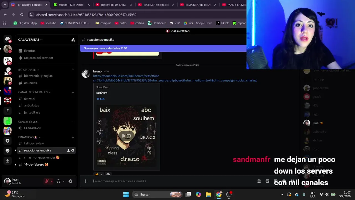This screenshot has height=200, width=355.
Task: Open smash-or-pass-under channel
Action: click(46, 157)
